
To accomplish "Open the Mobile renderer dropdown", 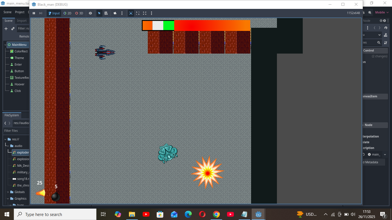I will 381,12.
